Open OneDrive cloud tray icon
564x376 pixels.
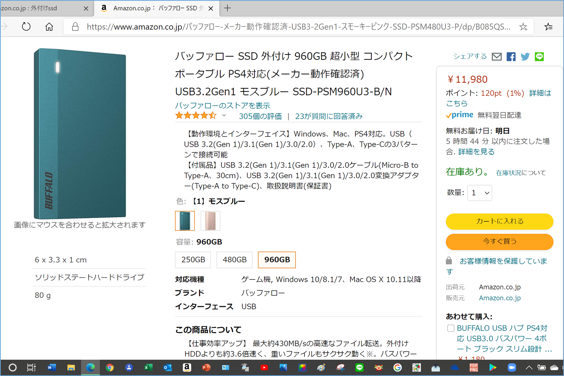click(554, 368)
